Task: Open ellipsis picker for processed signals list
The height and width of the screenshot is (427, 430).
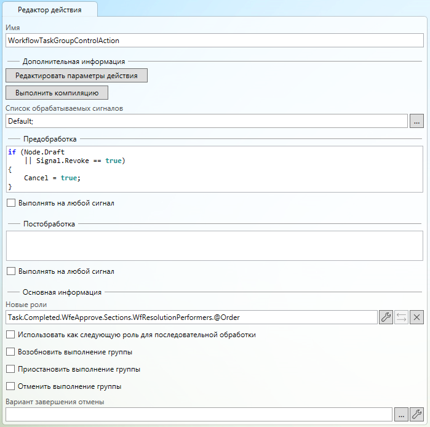Action: coord(416,121)
